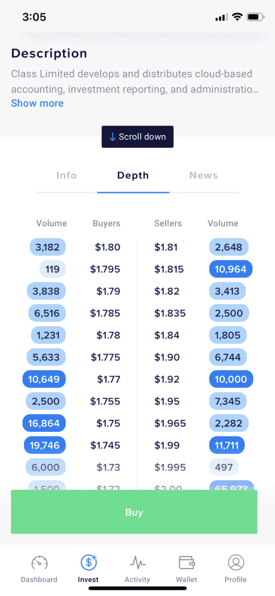Screen dimensions: 275x596
Task: Tap the Scroll down arrow button
Action: pos(137,137)
